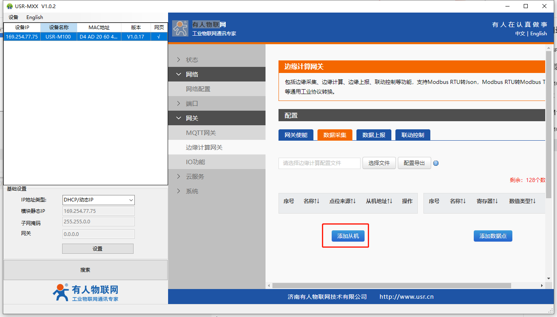Image resolution: width=557 pixels, height=317 pixels.
Task: Open 网络配置 in the sidebar
Action: click(x=217, y=89)
